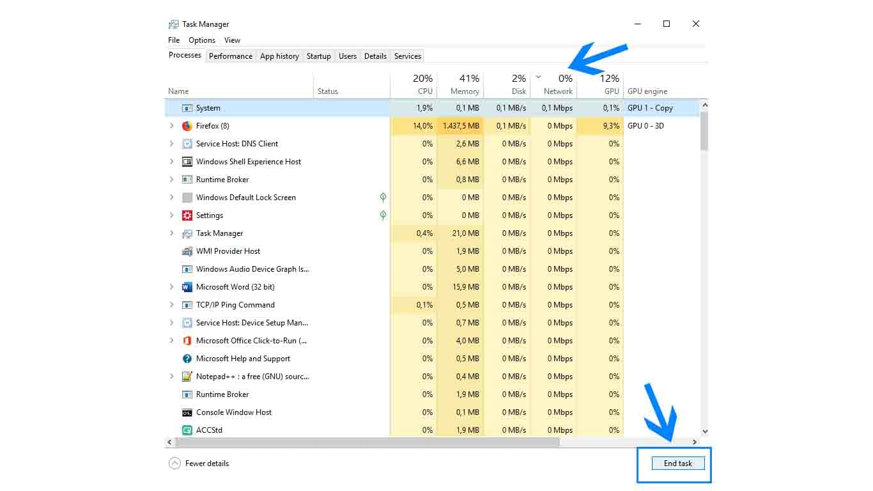Screen dimensions: 873x491
Task: Click the horizontal scrollbar left arrow
Action: pyautogui.click(x=169, y=442)
